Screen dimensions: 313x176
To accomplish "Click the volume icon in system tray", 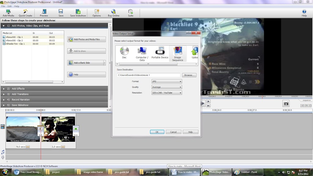I will click(283, 172).
